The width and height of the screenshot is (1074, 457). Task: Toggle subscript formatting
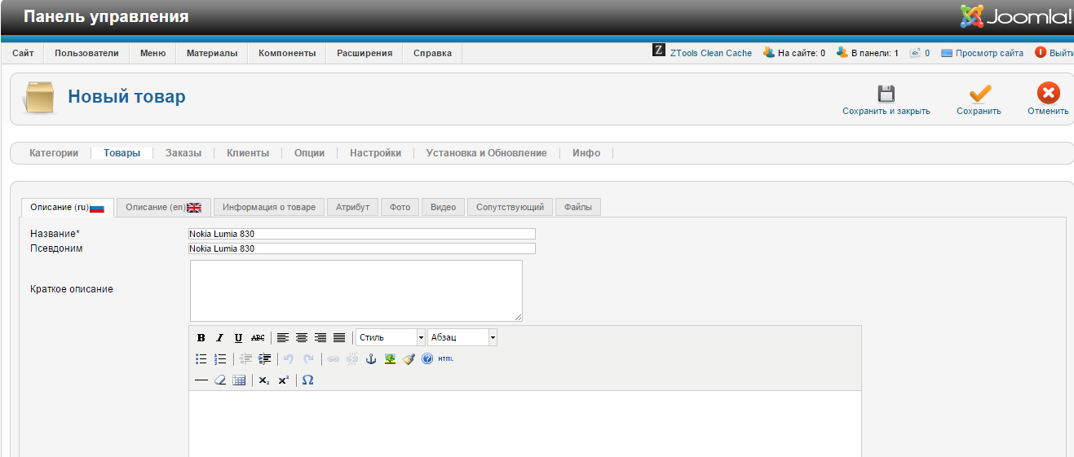264,380
